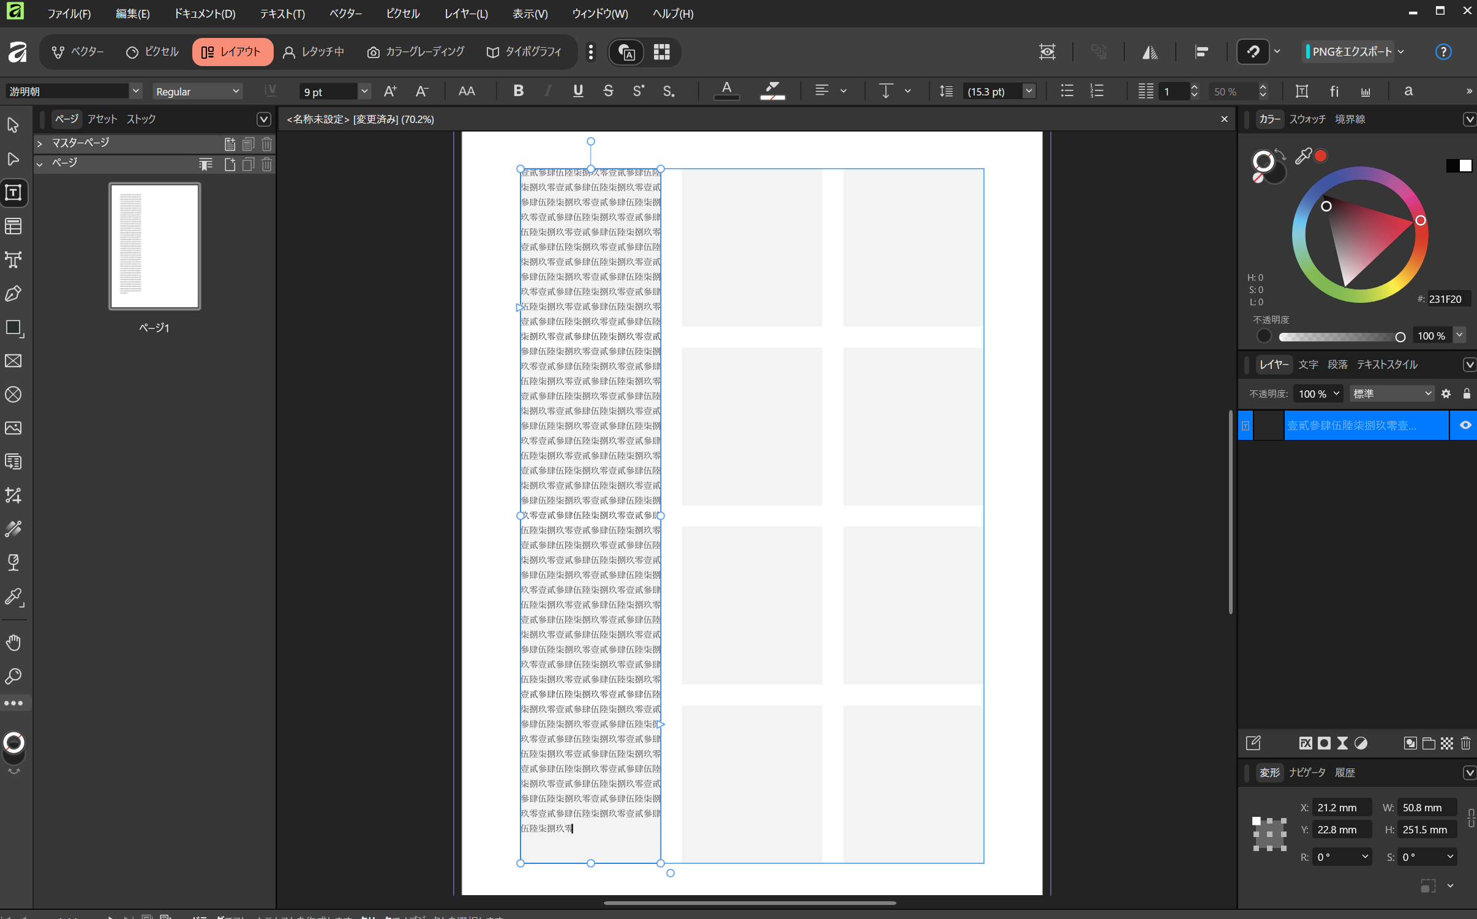Switch to the スウォッチ tab
The height and width of the screenshot is (919, 1477).
1307,119
